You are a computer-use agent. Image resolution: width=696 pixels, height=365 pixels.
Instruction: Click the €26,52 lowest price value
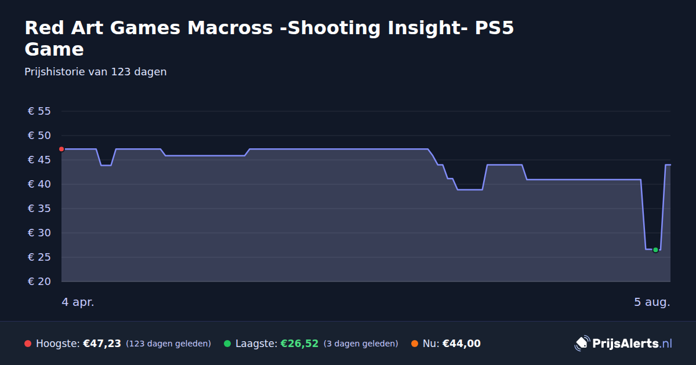pyautogui.click(x=299, y=344)
